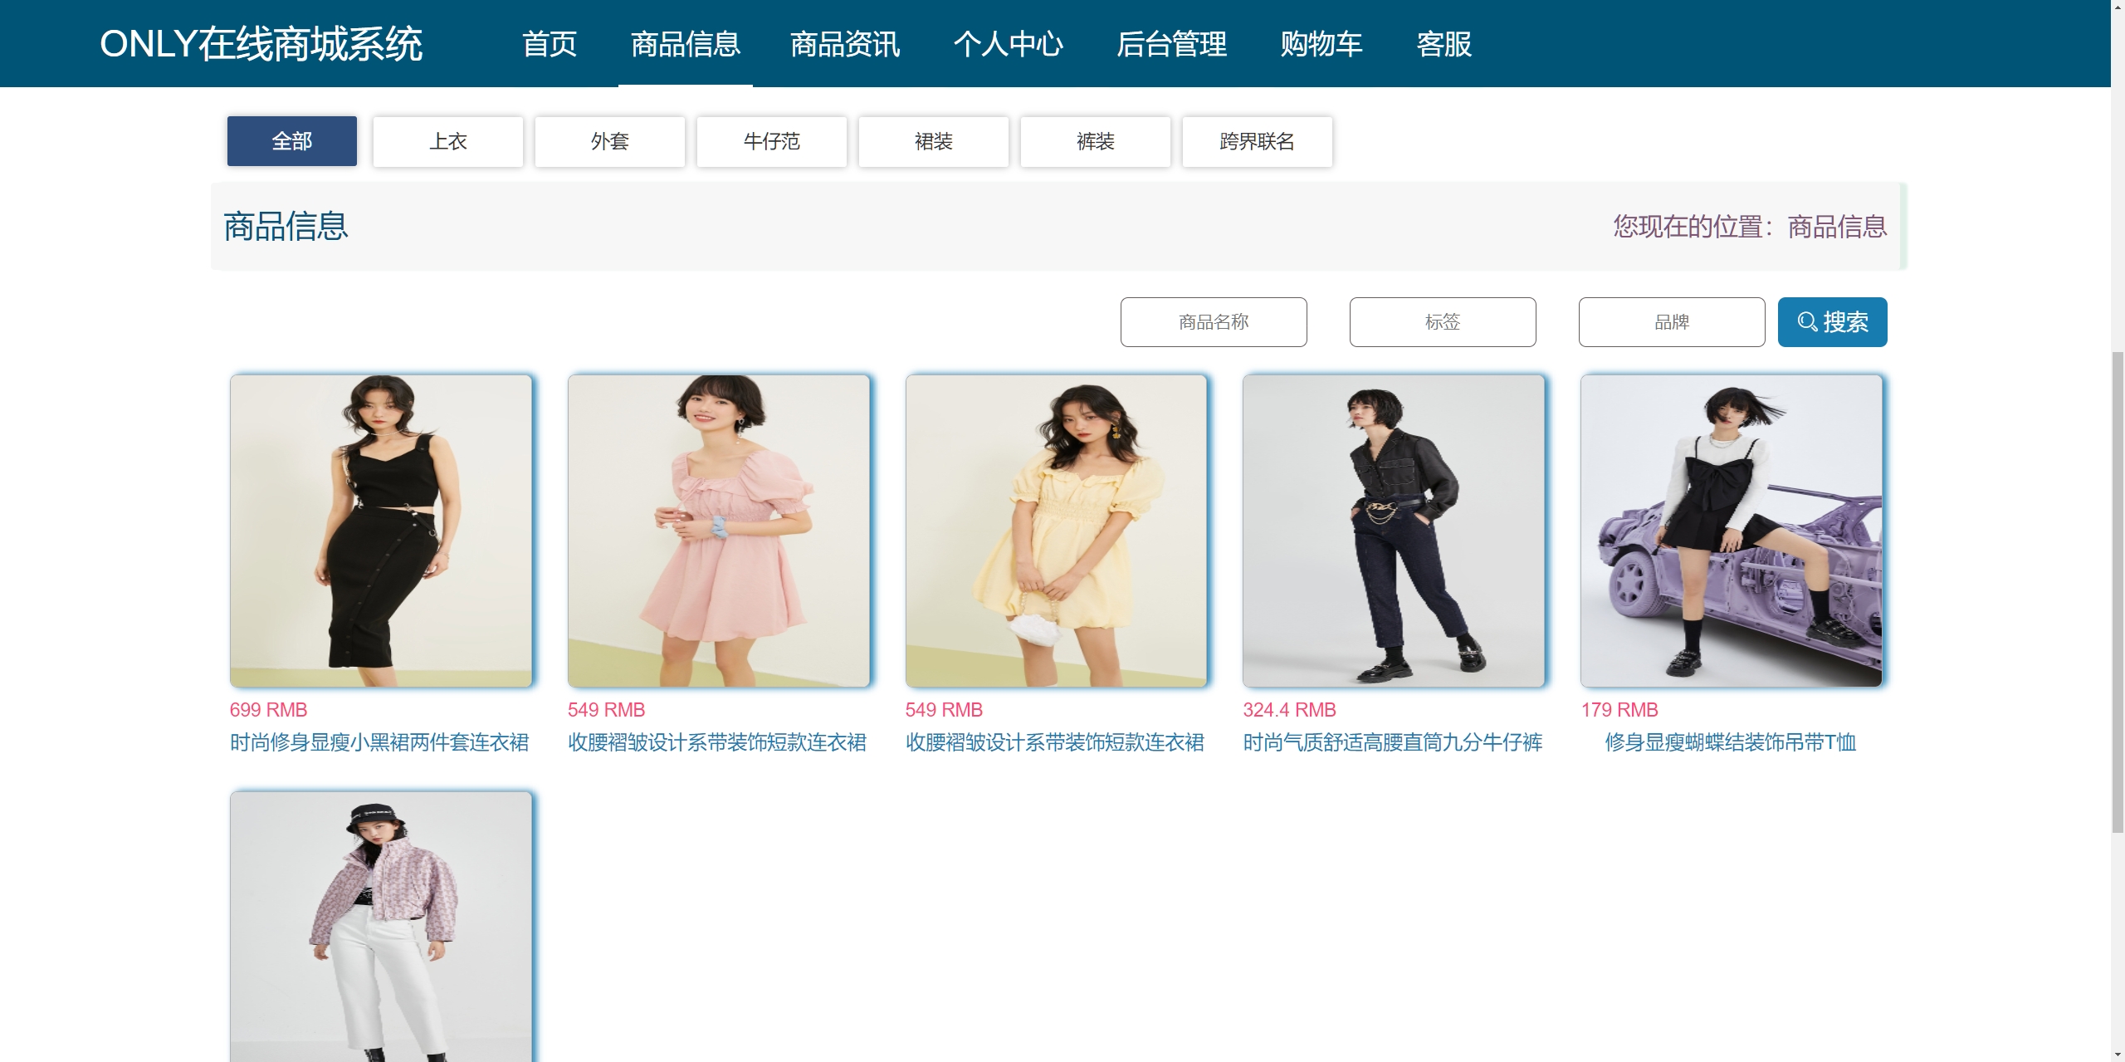Show the 裙装 category
This screenshot has width=2125, height=1062.
934,142
